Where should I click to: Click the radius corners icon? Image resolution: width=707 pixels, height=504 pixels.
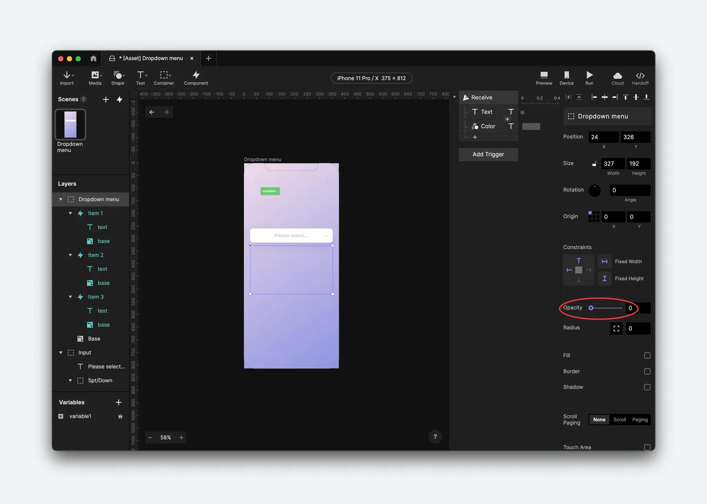(616, 328)
